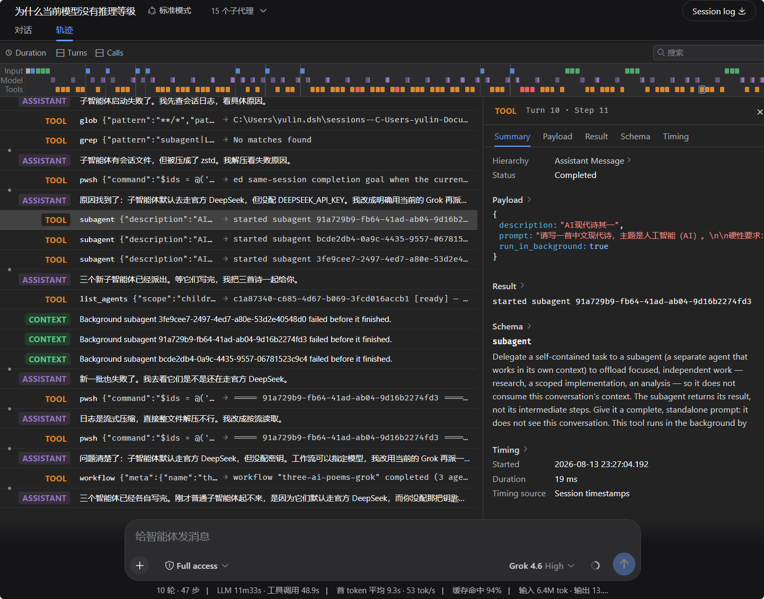Click the highlighted orange timeline marker

click(702, 90)
